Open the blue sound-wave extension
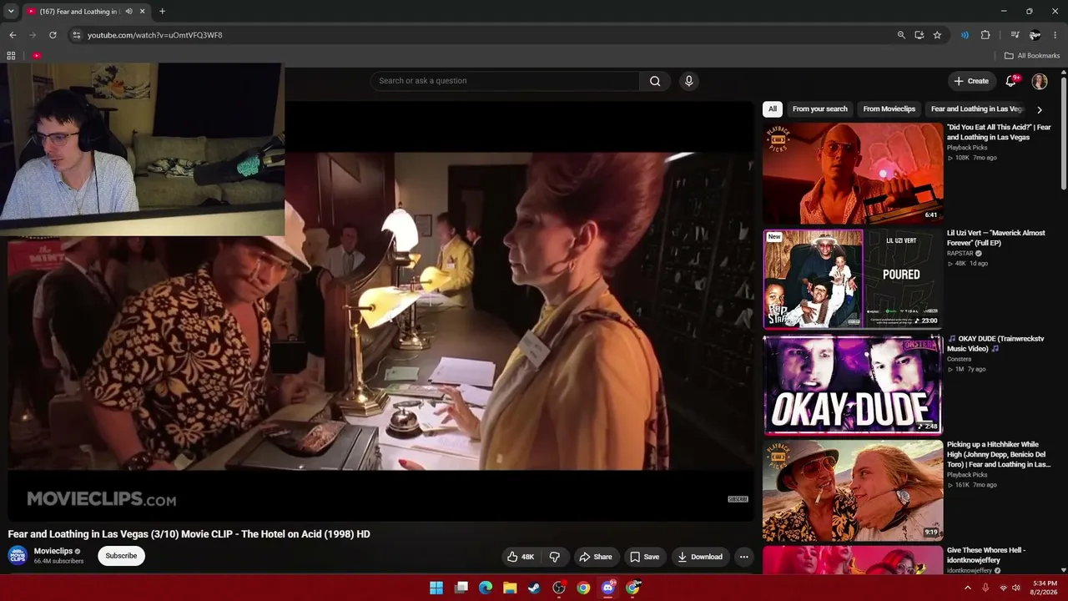This screenshot has width=1068, height=601. pyautogui.click(x=965, y=35)
